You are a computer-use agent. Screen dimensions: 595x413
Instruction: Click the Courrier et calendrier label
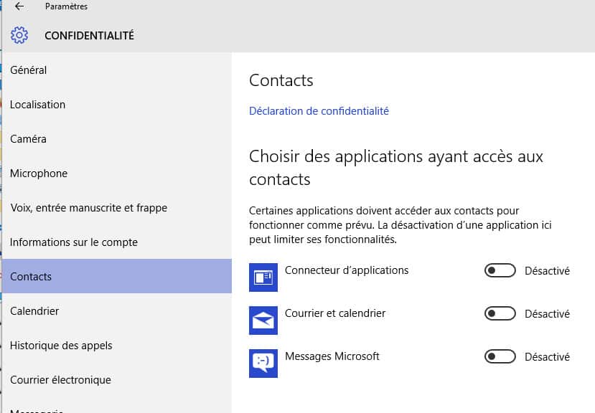[x=335, y=313]
